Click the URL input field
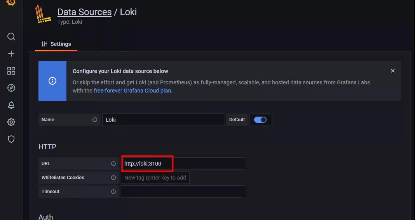 [183, 164]
